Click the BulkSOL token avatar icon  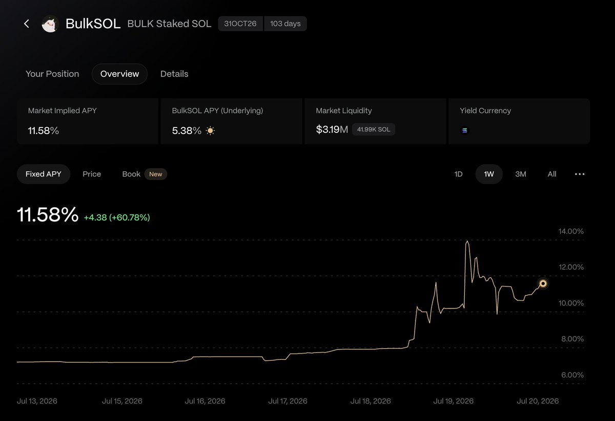(x=50, y=24)
